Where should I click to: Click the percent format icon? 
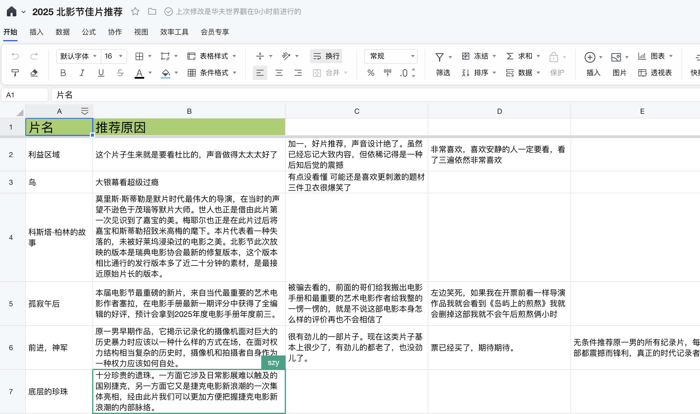tap(371, 73)
